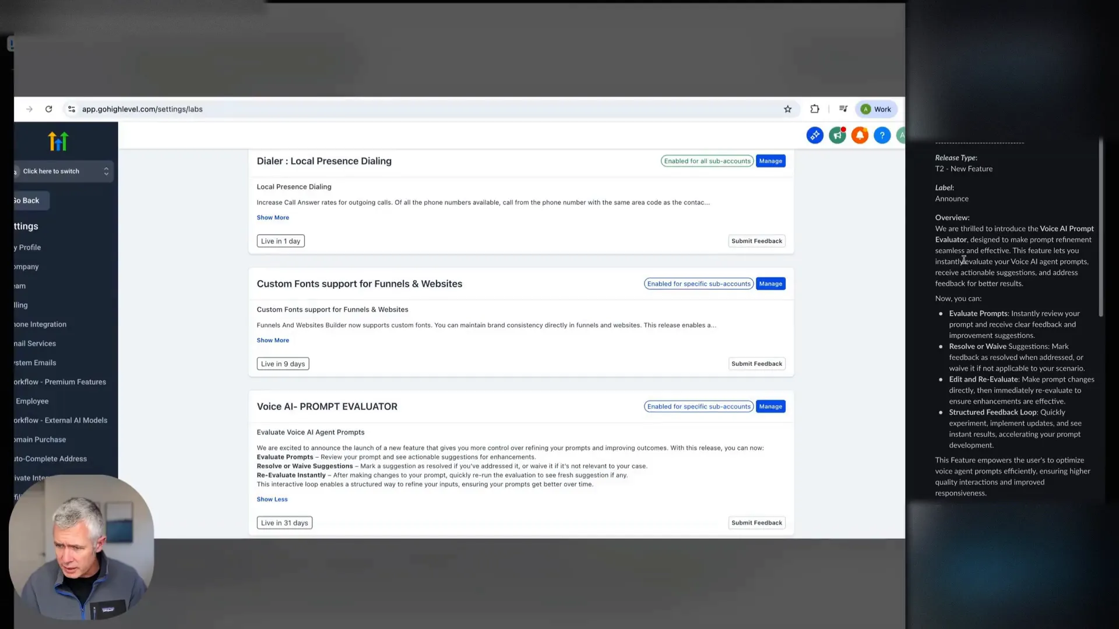Open Email Services settings

pos(35,344)
